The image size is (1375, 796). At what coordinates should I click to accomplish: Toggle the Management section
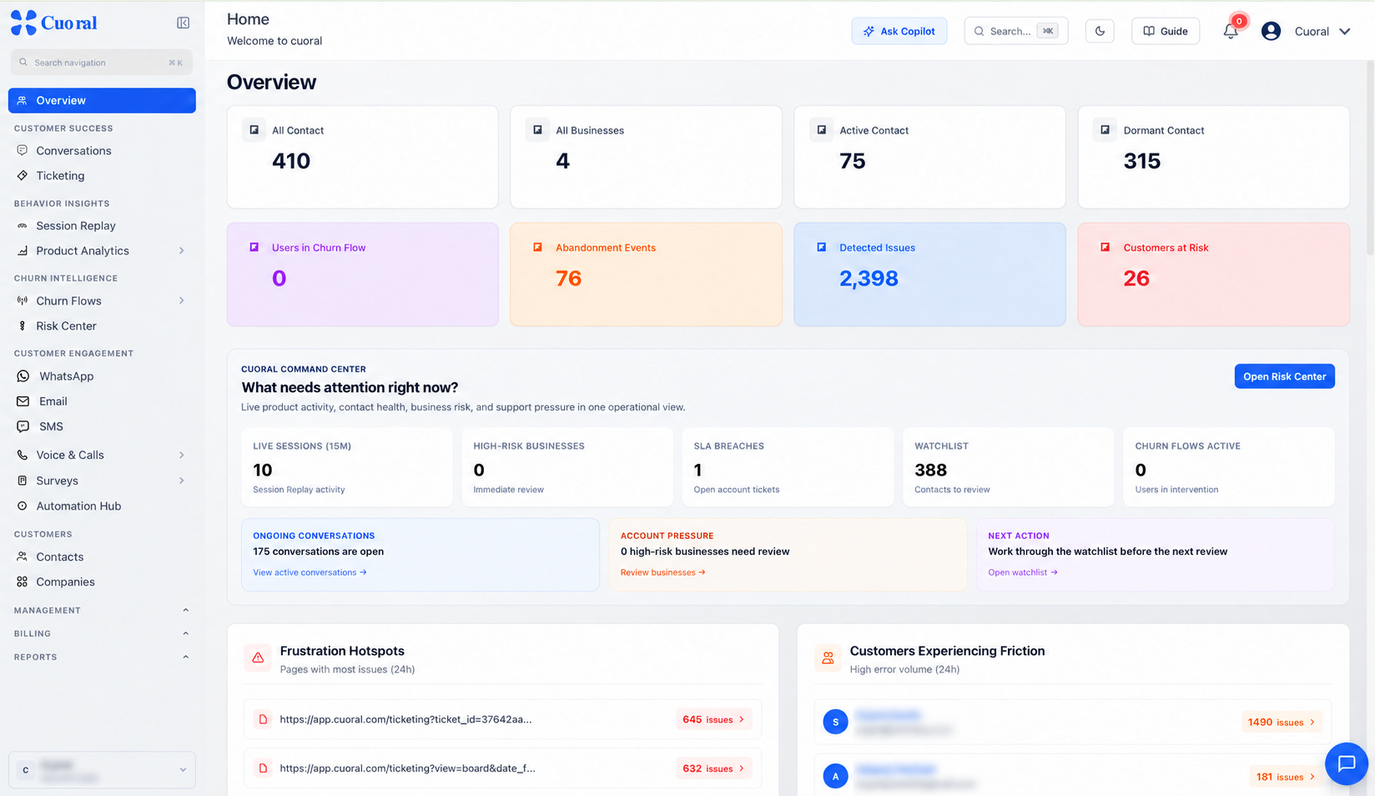tap(185, 610)
